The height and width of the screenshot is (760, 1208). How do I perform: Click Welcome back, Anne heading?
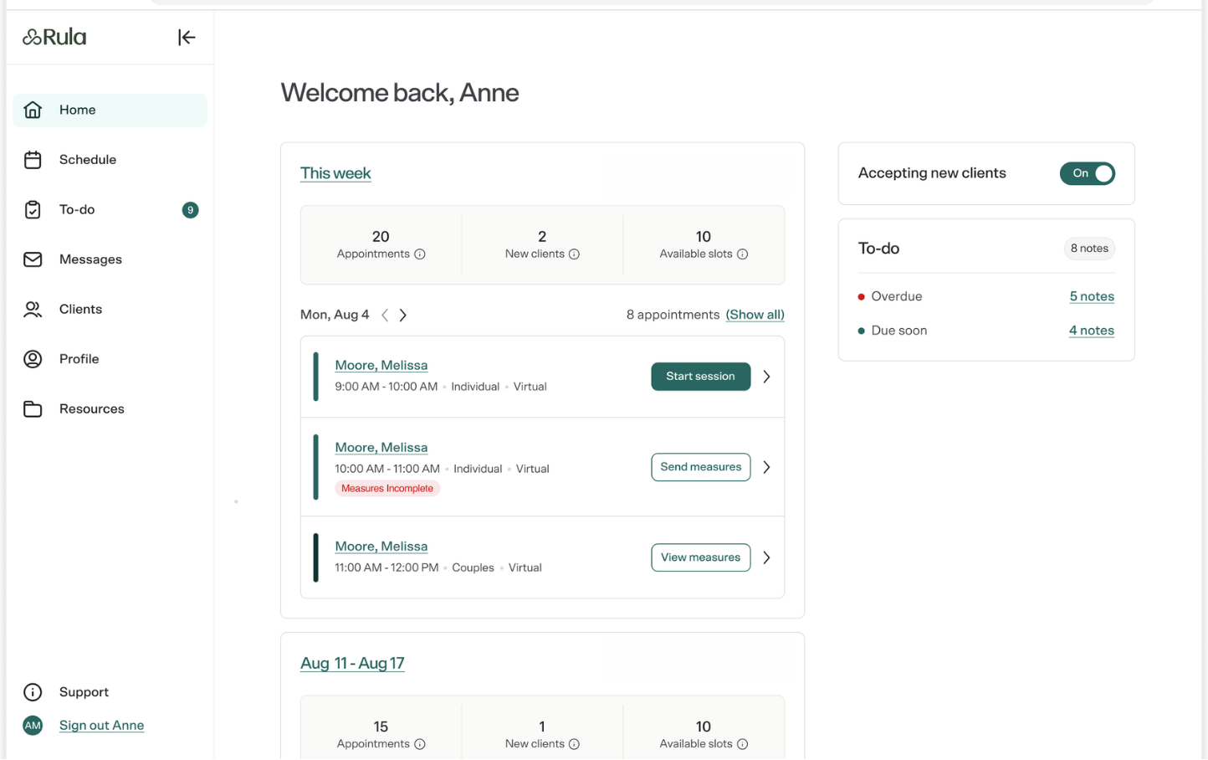click(400, 92)
